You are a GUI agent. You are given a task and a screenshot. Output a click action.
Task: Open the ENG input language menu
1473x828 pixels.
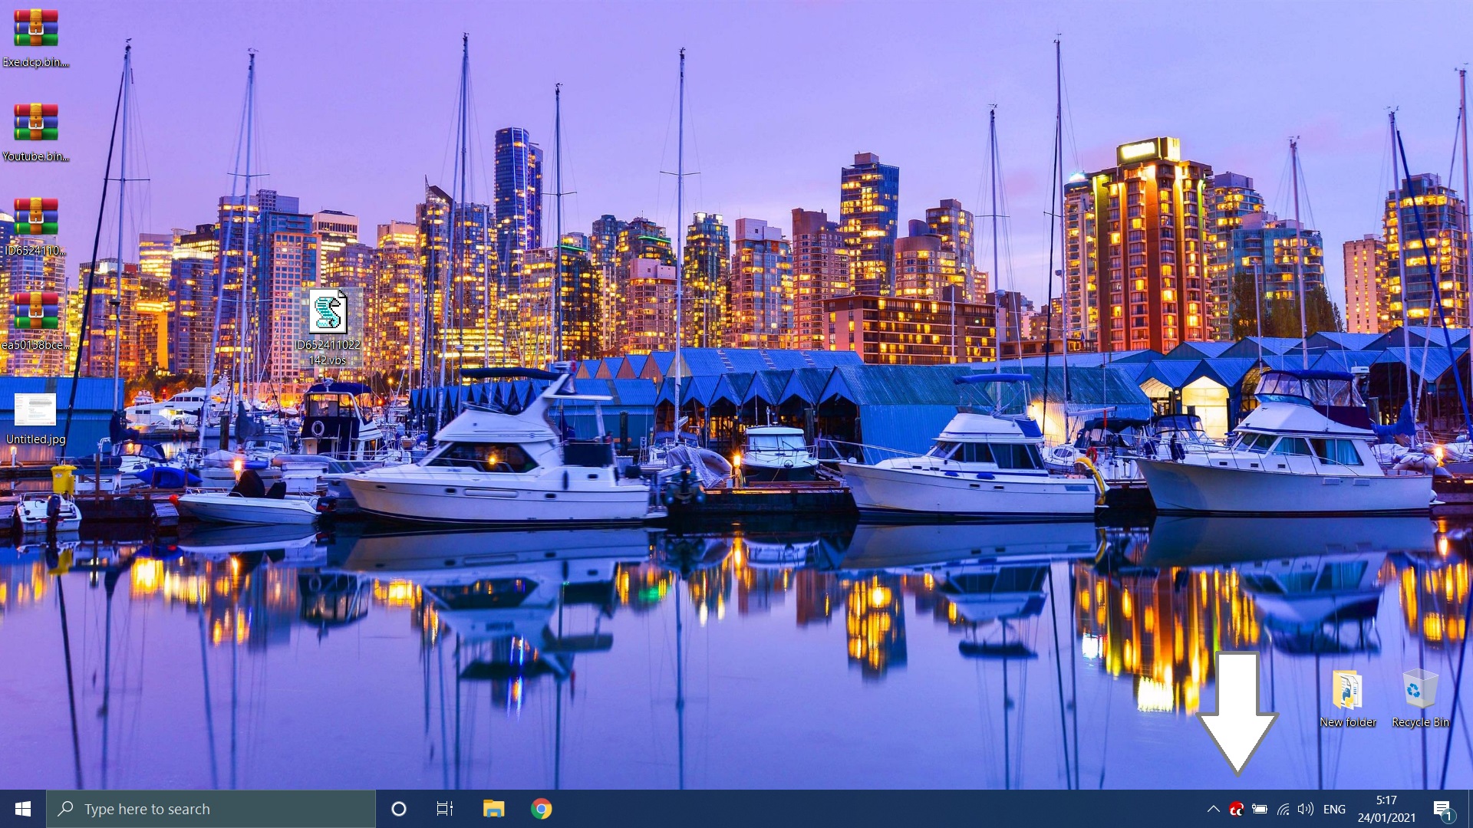tap(1334, 810)
